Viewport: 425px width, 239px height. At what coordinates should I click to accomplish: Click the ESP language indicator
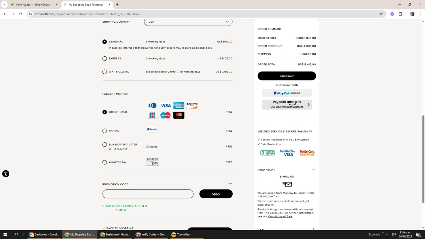click(x=394, y=234)
